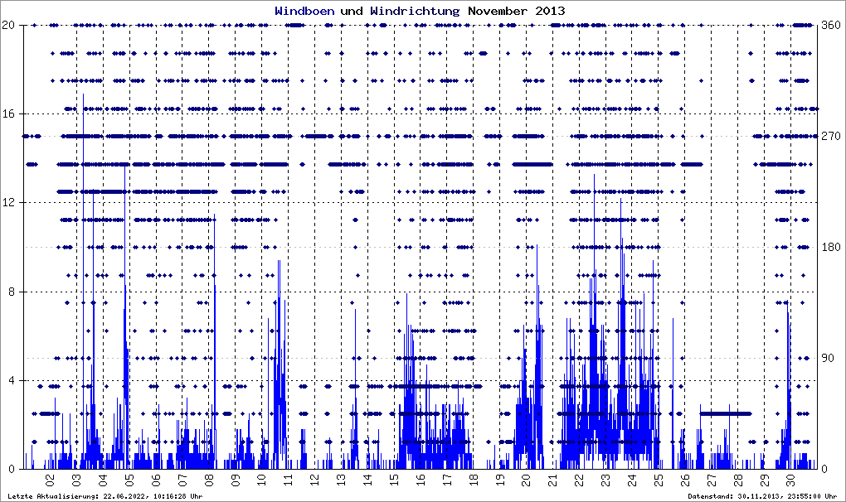
Task: Click day label 10 on x-axis
Action: pyautogui.click(x=261, y=480)
